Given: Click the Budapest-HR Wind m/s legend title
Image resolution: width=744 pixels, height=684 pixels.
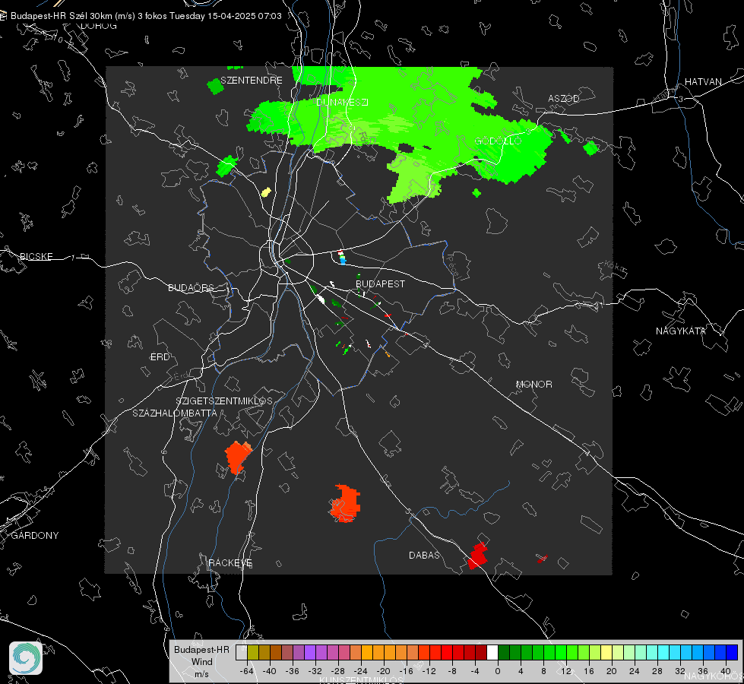Looking at the screenshot, I should tap(201, 662).
